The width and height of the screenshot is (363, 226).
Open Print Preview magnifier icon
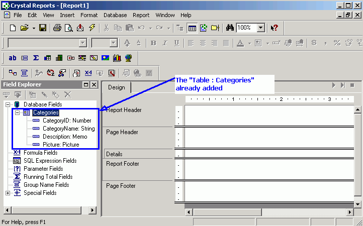tap(69, 28)
